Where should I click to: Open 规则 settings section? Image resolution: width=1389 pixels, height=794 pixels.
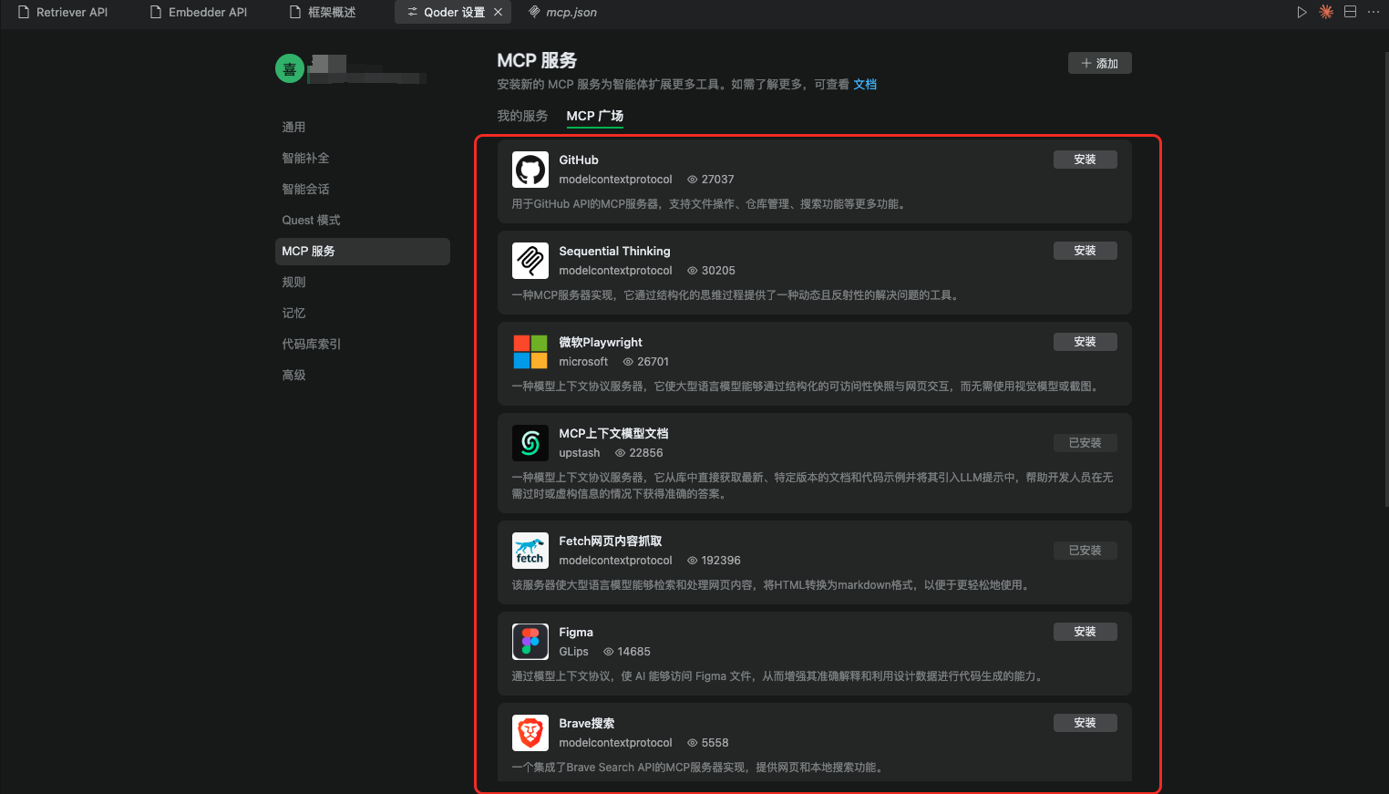tap(363, 282)
